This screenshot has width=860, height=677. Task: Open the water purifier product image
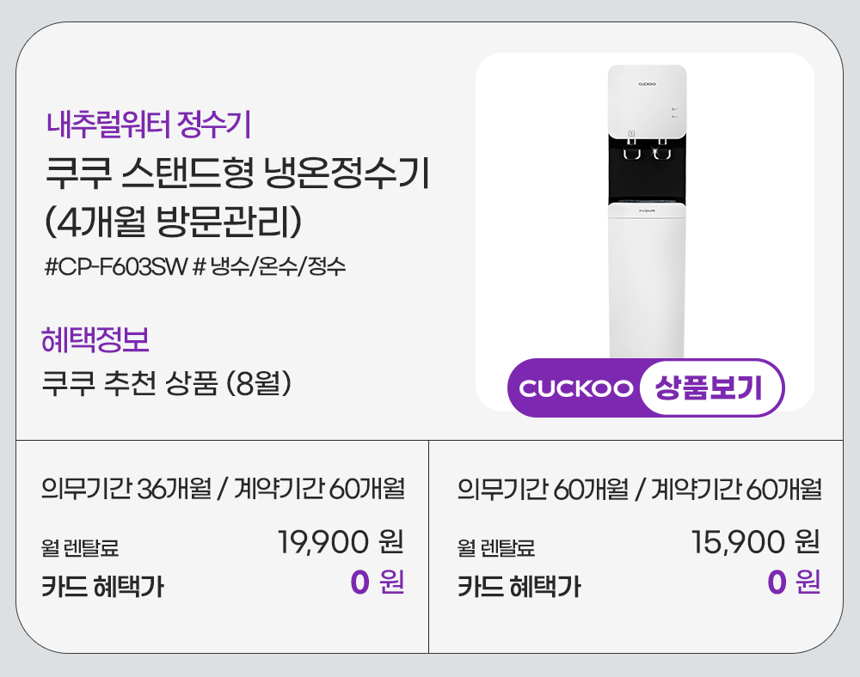tap(645, 215)
